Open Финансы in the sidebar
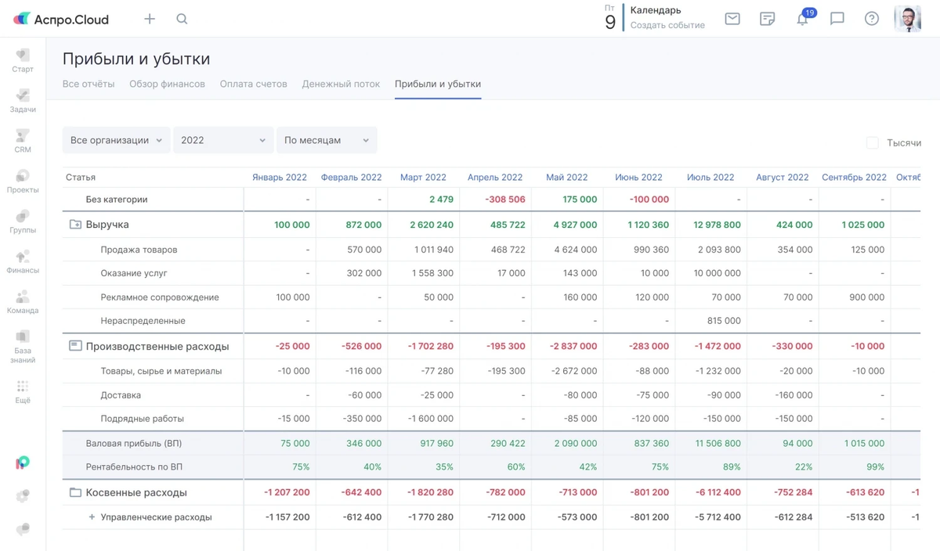The image size is (940, 551). pos(23,261)
